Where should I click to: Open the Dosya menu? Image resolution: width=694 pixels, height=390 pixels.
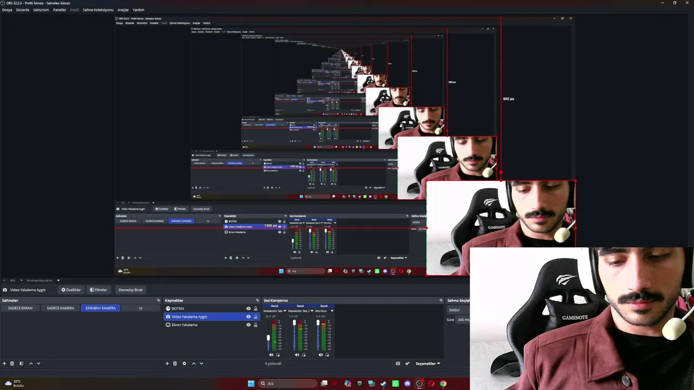tap(7, 10)
